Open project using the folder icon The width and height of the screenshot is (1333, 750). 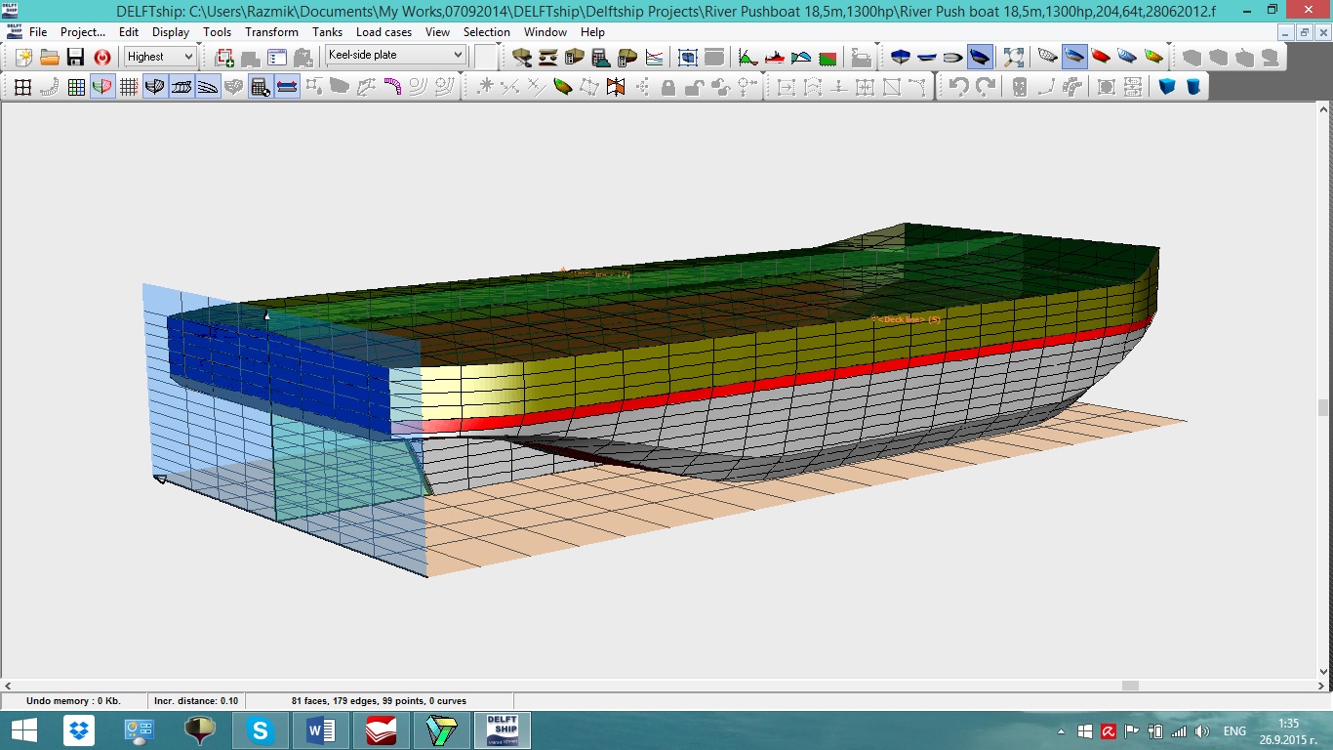point(50,57)
